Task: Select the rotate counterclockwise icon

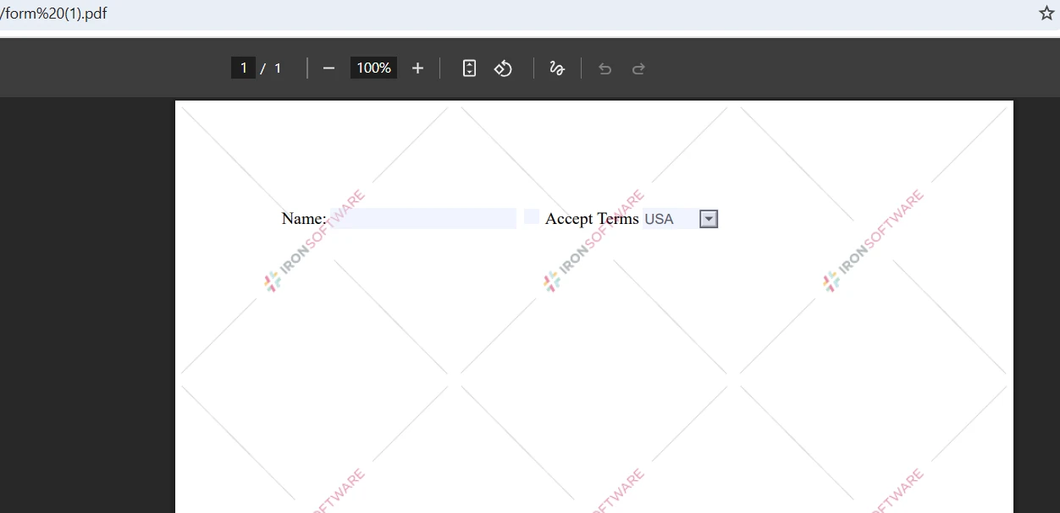Action: click(503, 68)
